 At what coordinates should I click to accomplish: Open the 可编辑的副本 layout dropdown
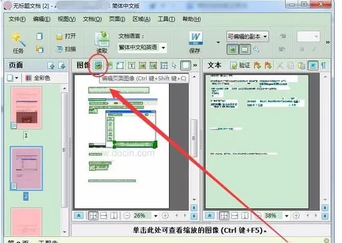[248, 37]
